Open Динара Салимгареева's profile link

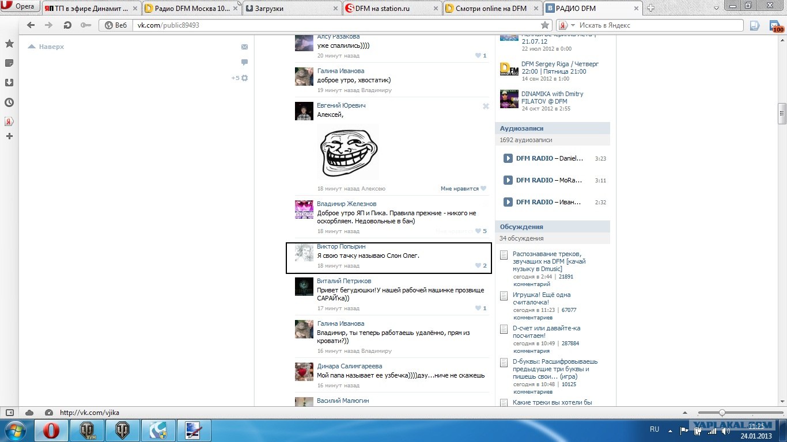pos(349,366)
